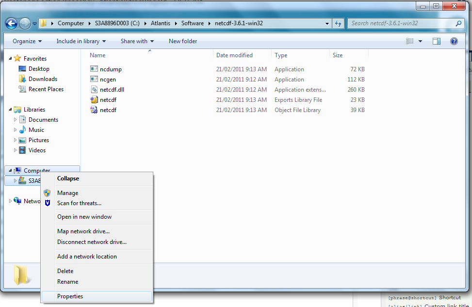472x307 pixels.
Task: Collapse the Favorites section arrow
Action: point(10,59)
